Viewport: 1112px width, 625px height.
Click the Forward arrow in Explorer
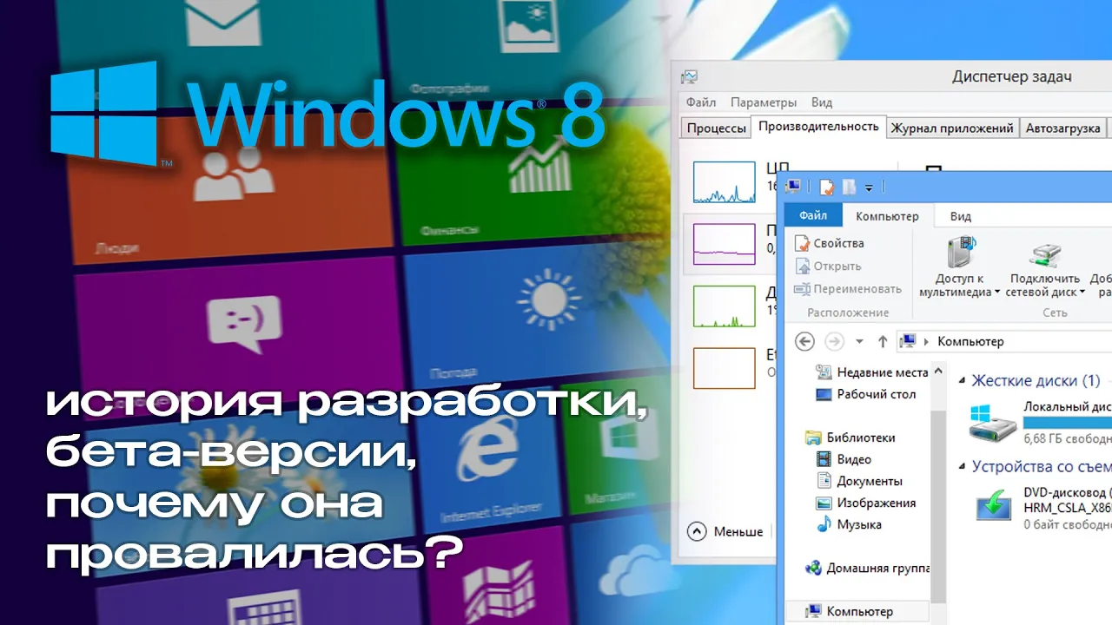pos(834,341)
